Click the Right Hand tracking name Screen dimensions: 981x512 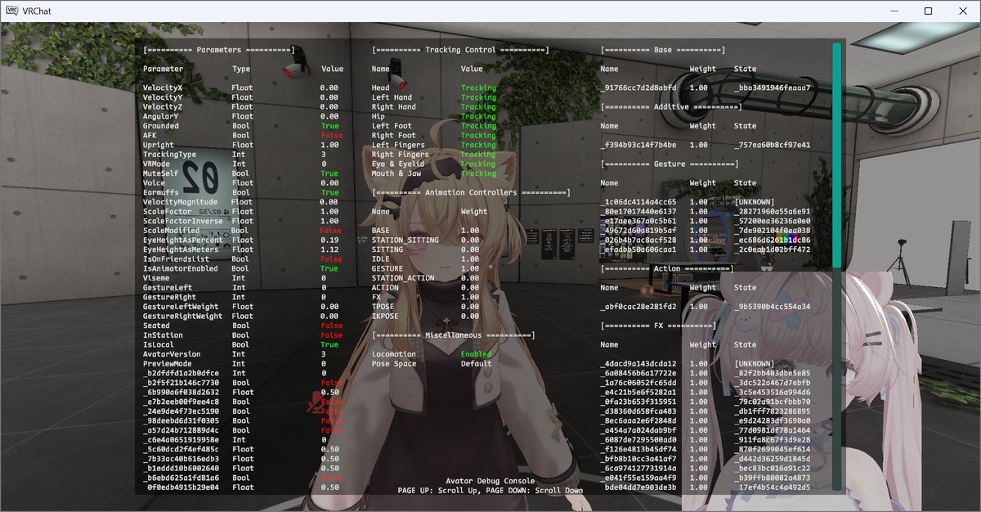394,107
